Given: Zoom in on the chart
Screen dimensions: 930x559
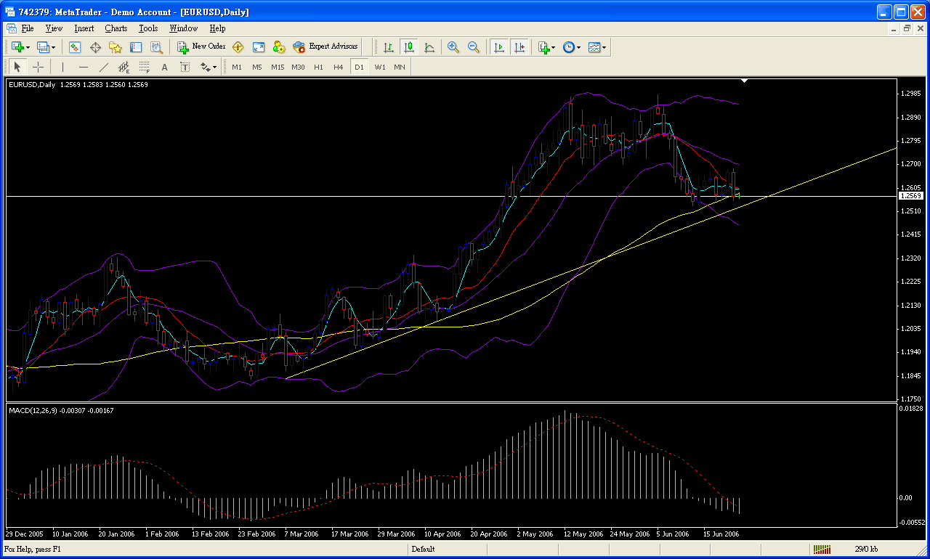Looking at the screenshot, I should point(453,47).
